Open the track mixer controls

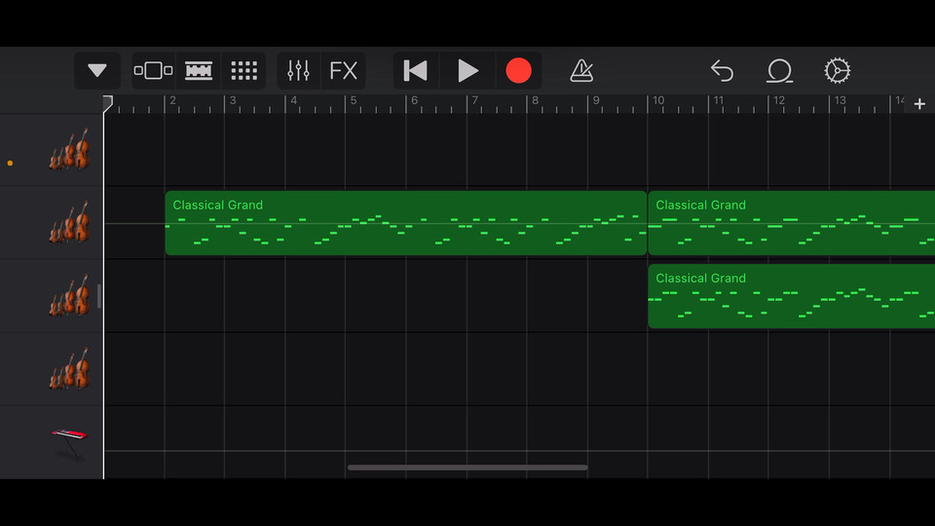click(298, 70)
